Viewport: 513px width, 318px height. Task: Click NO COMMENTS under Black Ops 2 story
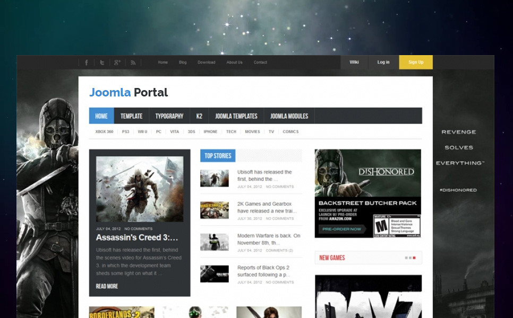(x=280, y=282)
